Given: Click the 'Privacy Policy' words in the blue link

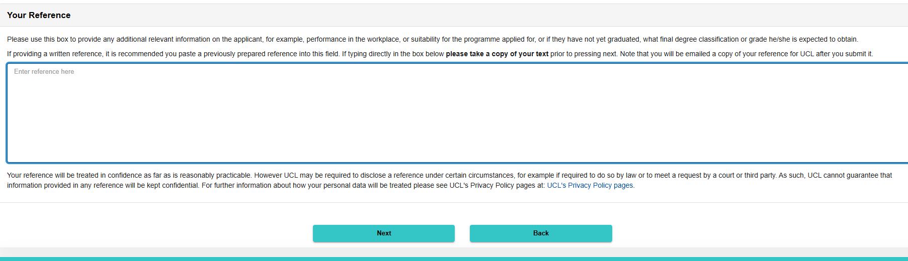Looking at the screenshot, I should 590,186.
